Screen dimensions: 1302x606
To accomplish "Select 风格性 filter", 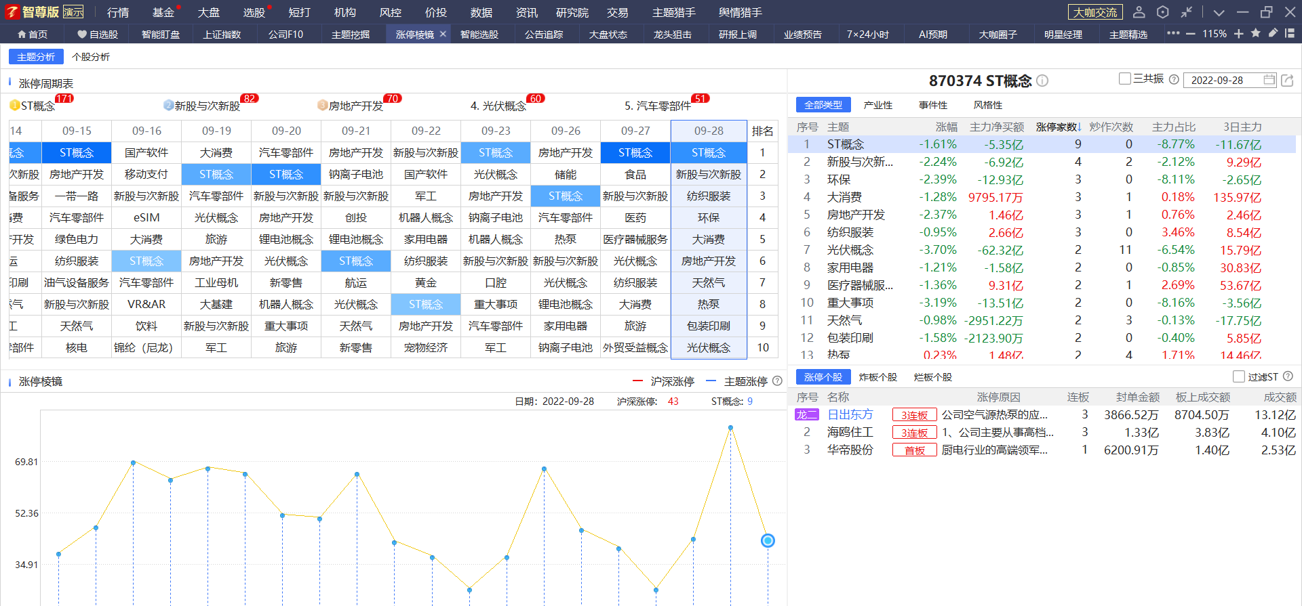I will coord(988,105).
